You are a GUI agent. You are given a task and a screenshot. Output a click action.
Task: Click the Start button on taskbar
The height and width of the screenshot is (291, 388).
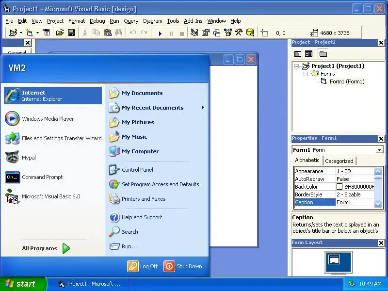23,284
